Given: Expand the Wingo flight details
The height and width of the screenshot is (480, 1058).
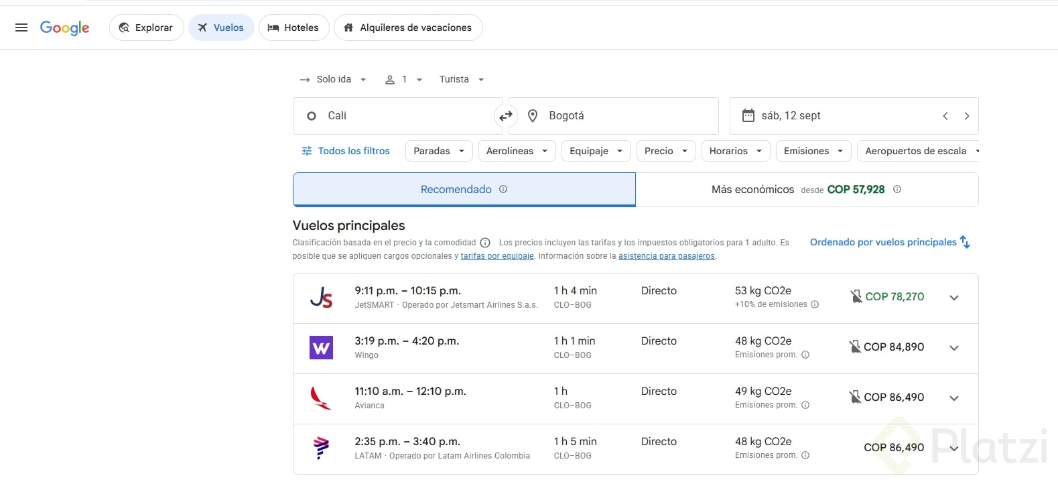Looking at the screenshot, I should [x=954, y=348].
